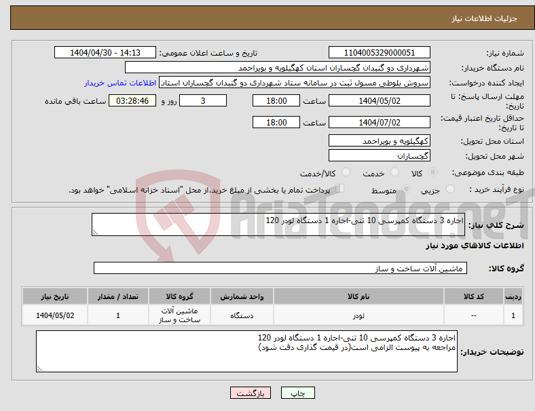Viewport: 535px width, 411px height.
Task: Click the اطلاعات کالاهای مورد نیاز heading
Action: tap(475, 246)
